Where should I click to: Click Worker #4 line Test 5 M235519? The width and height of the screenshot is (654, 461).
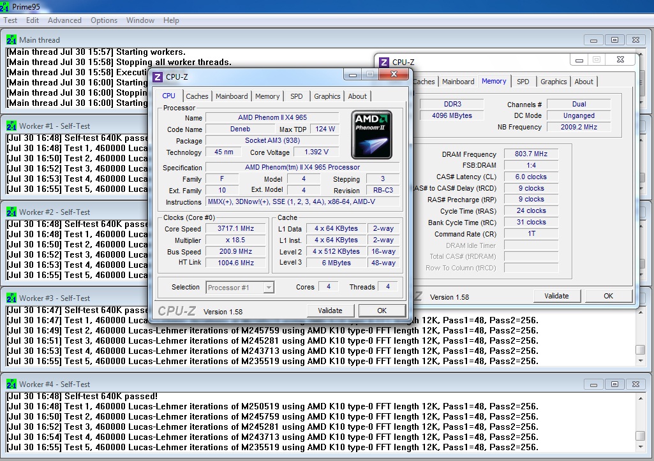tap(272, 447)
